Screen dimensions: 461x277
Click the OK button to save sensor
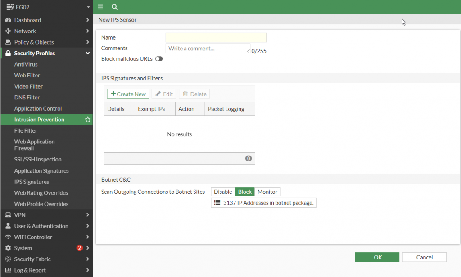377,257
